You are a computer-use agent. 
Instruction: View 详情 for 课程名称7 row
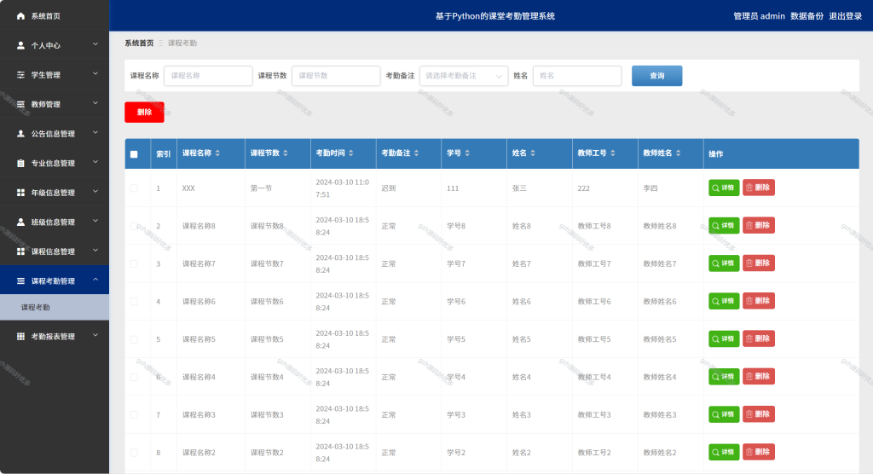pos(724,263)
